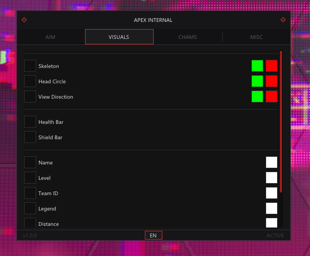Change the Legend text color swatch
Image resolution: width=310 pixels, height=256 pixels.
pyautogui.click(x=272, y=208)
